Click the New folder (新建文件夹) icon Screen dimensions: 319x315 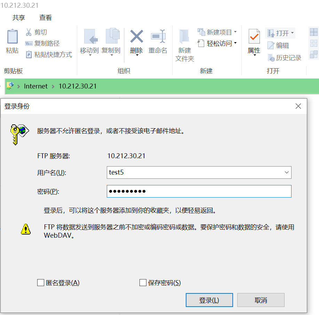(x=184, y=36)
